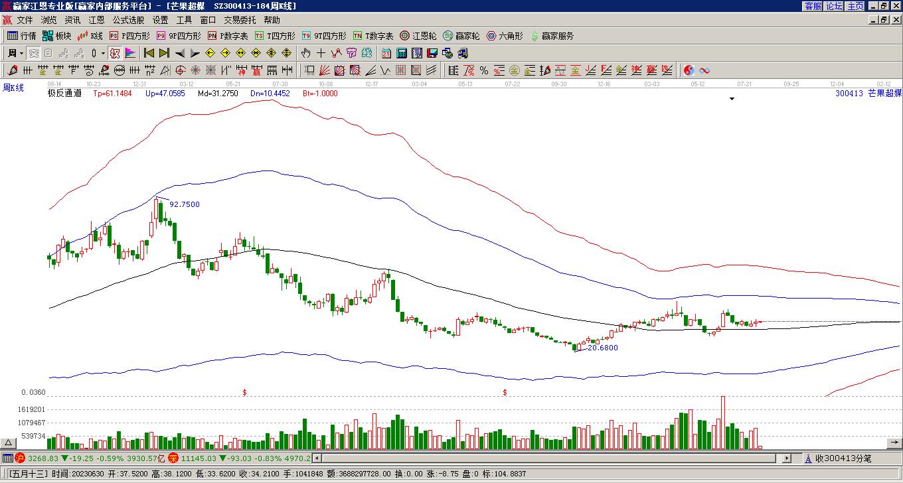Toggle the 权 price adjustment button
This screenshot has width=903, height=483.
[115, 53]
